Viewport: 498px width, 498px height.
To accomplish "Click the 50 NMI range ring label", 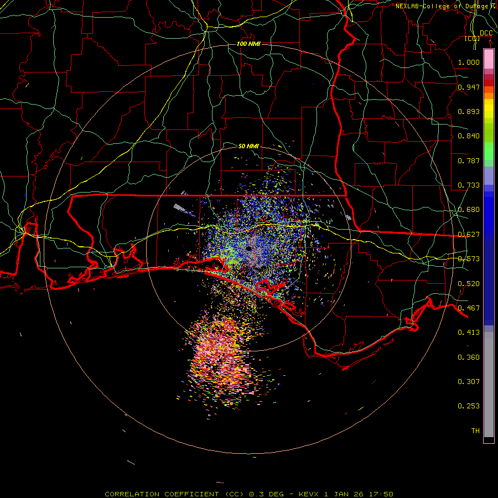I will (x=248, y=147).
